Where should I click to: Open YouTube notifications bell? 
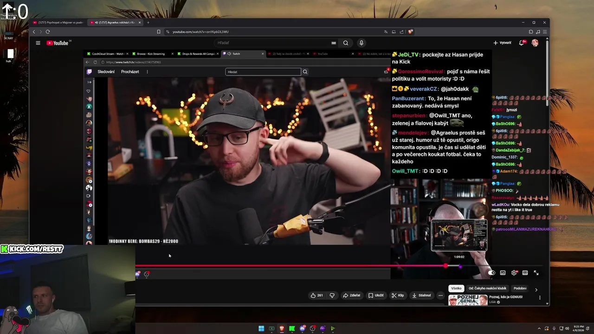click(522, 43)
